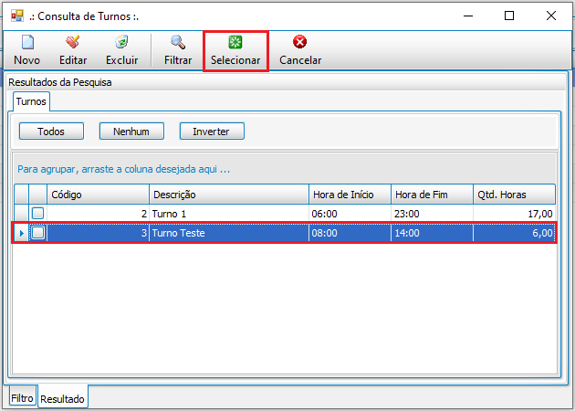Sort by the Hora de Fim header
The height and width of the screenshot is (411, 575).
pos(432,195)
